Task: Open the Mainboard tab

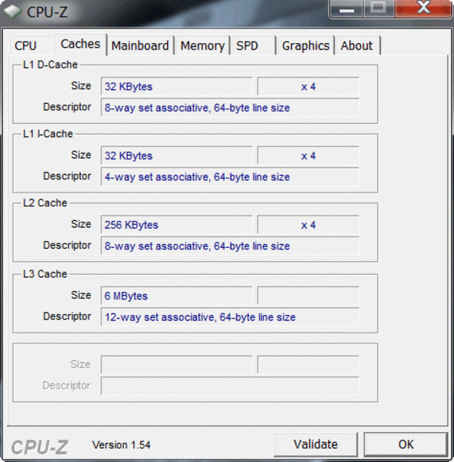Action: click(141, 45)
